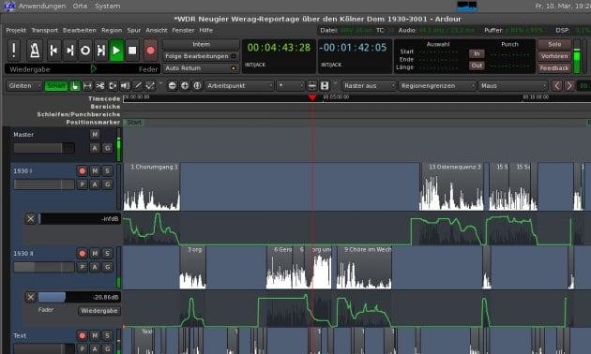
Task: Enable Punch In button
Action: point(477,53)
